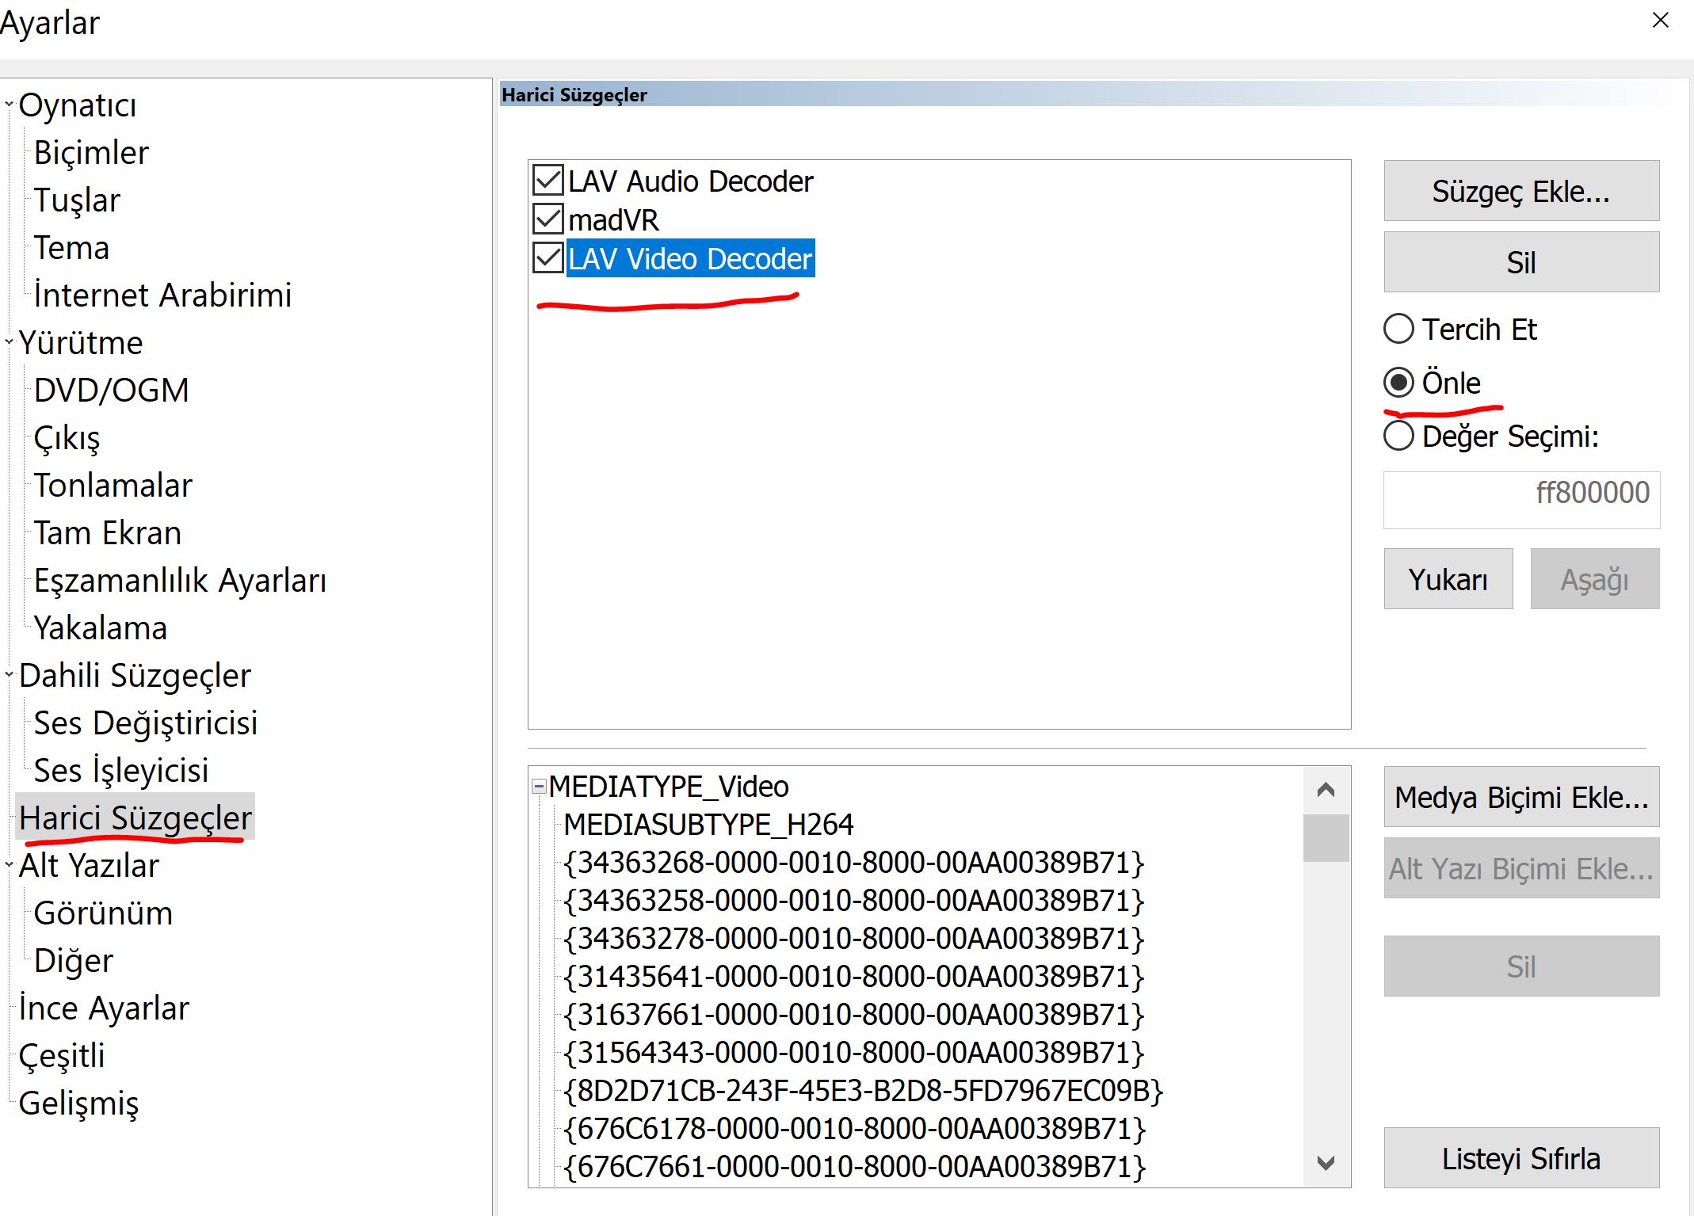Collapse the Yürütme tree node
Image resolution: width=1694 pixels, height=1216 pixels.
click(10, 342)
